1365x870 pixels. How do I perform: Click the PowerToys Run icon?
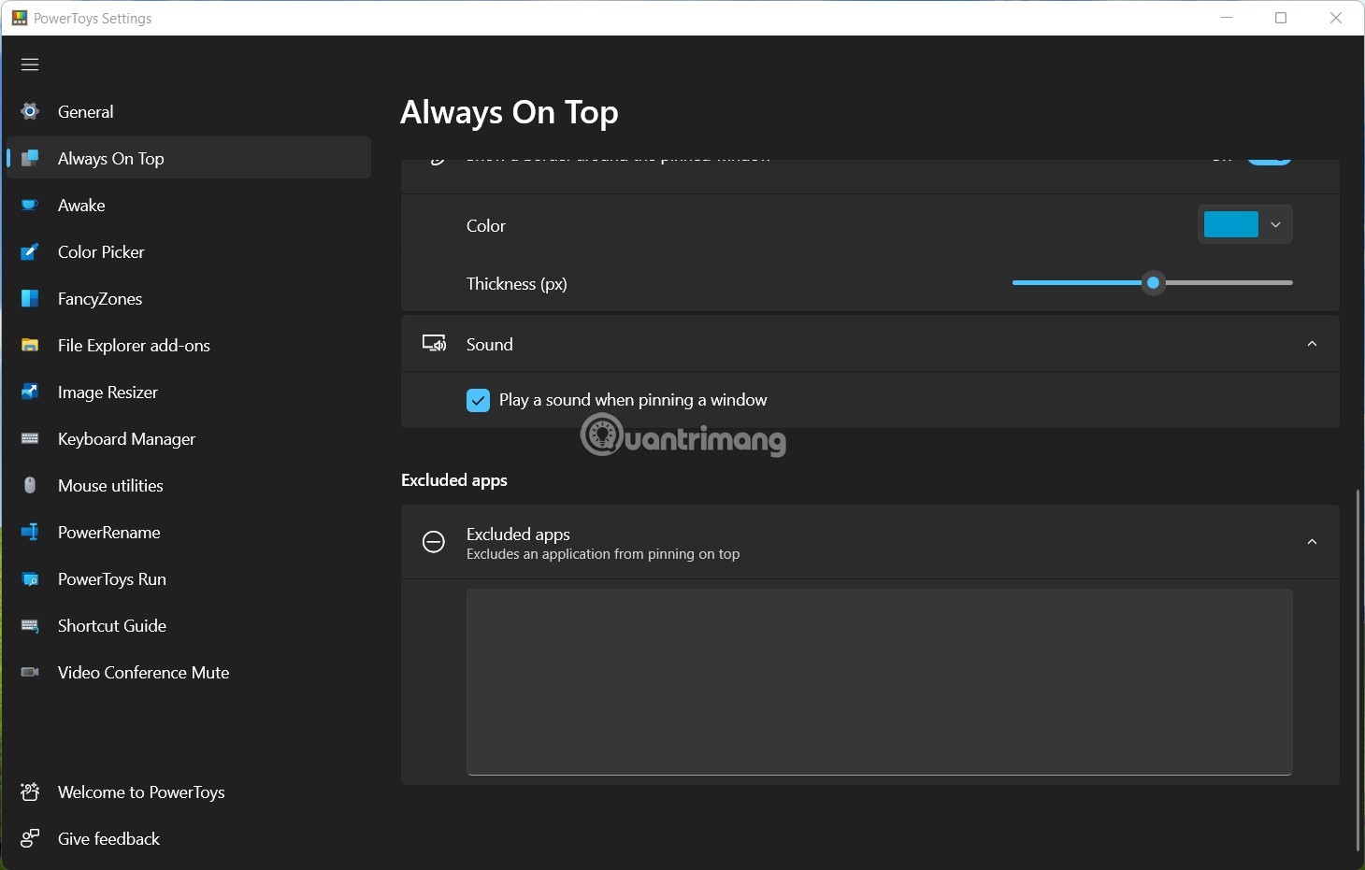(29, 578)
